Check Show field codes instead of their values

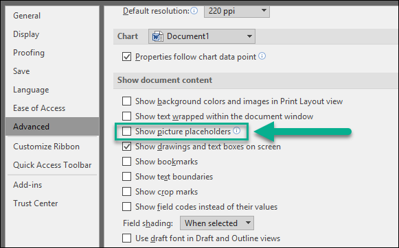[127, 207]
